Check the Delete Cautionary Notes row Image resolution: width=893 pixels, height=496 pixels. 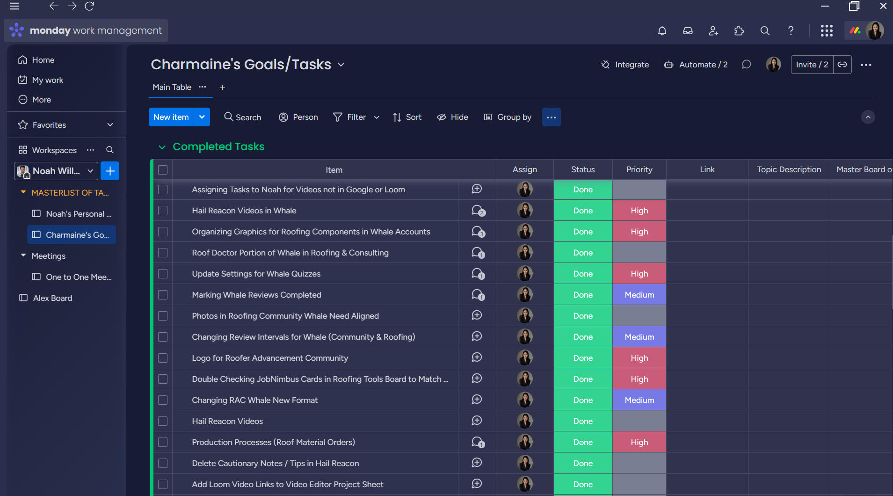(163, 463)
